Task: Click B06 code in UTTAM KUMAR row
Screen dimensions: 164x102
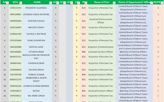Action: tap(84, 52)
